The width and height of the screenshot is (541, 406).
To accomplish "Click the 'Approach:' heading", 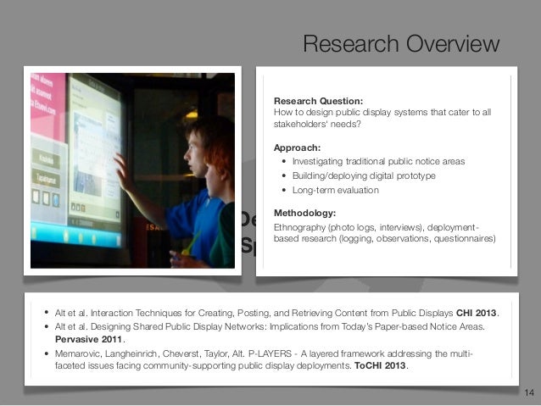I will (x=297, y=147).
